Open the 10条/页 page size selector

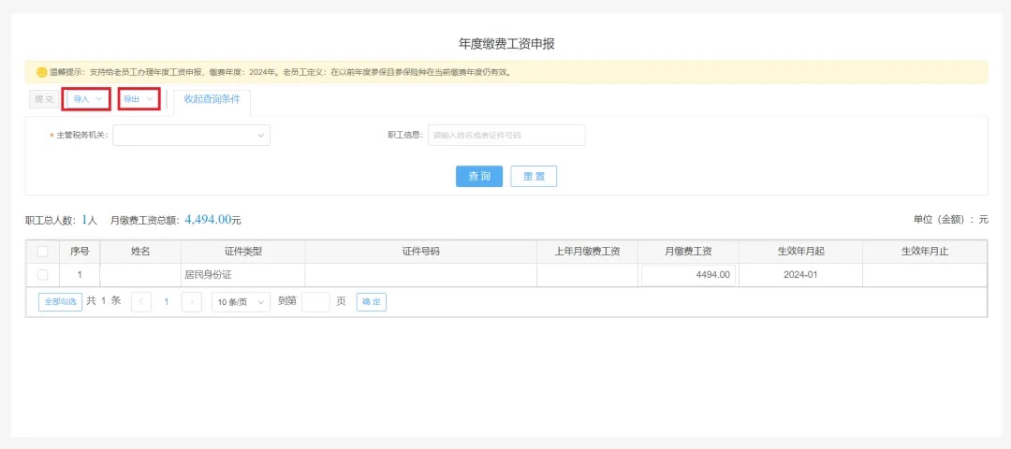[240, 302]
